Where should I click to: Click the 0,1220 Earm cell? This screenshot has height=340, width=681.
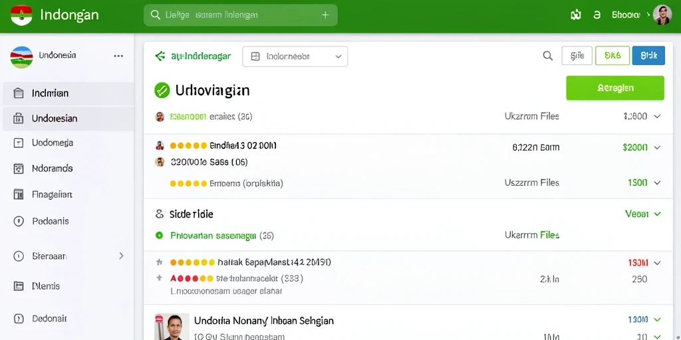click(536, 147)
